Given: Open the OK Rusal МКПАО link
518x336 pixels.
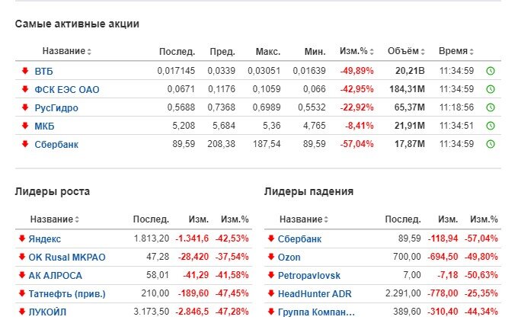Looking at the screenshot, I should pyautogui.click(x=66, y=257).
